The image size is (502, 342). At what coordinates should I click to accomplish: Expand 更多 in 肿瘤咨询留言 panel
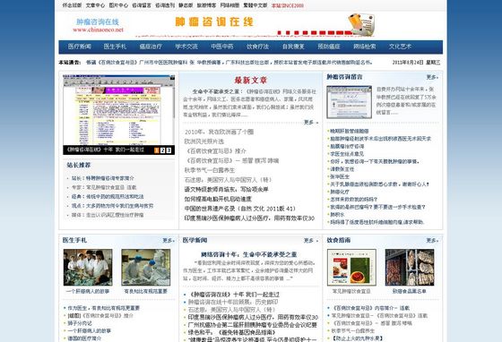(x=432, y=77)
